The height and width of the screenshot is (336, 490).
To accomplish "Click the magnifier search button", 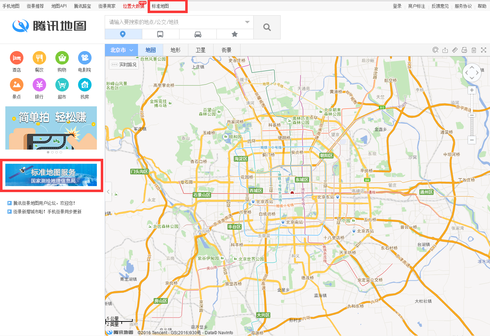I will [267, 27].
